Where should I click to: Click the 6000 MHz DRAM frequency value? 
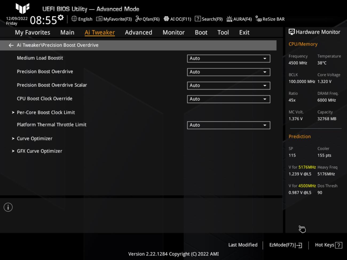327,100
